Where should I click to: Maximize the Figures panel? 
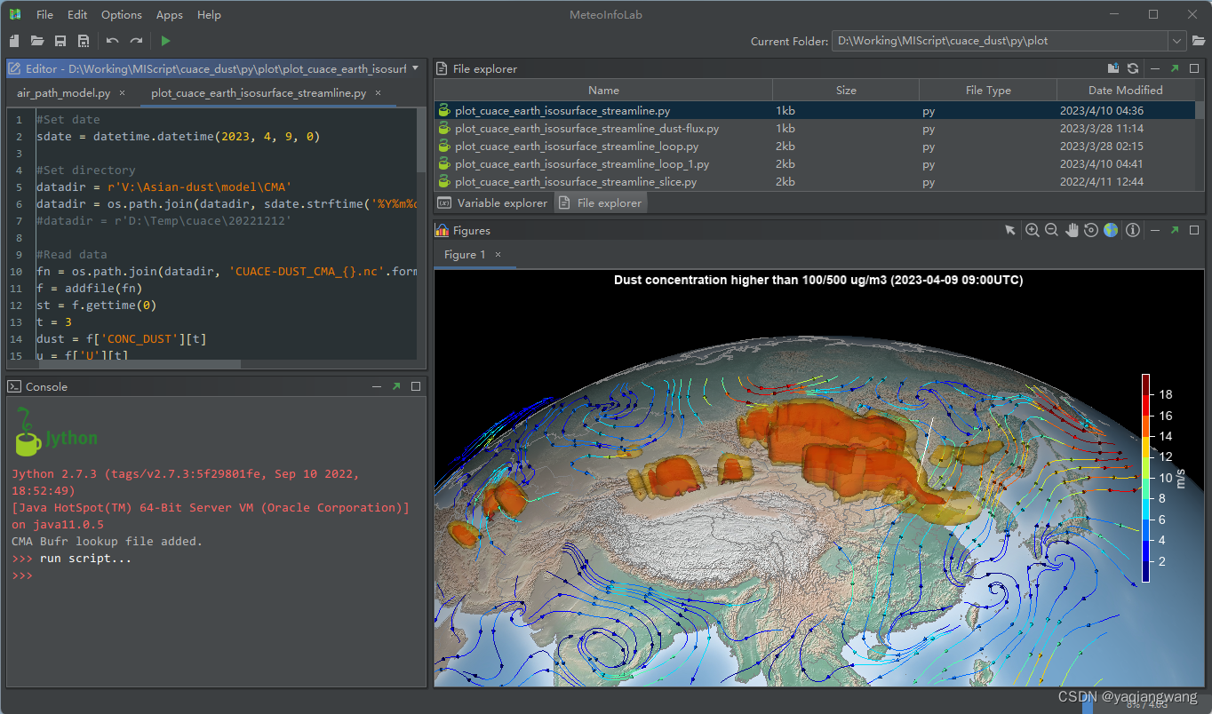click(1194, 230)
